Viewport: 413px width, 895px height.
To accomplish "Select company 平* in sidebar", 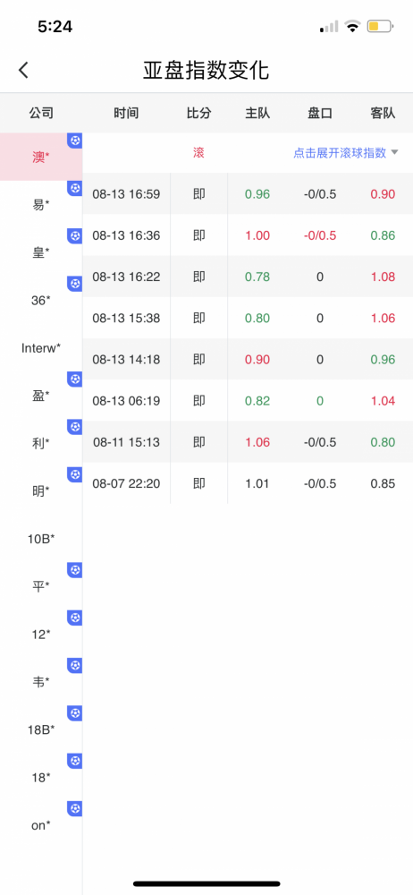I will pos(41,586).
